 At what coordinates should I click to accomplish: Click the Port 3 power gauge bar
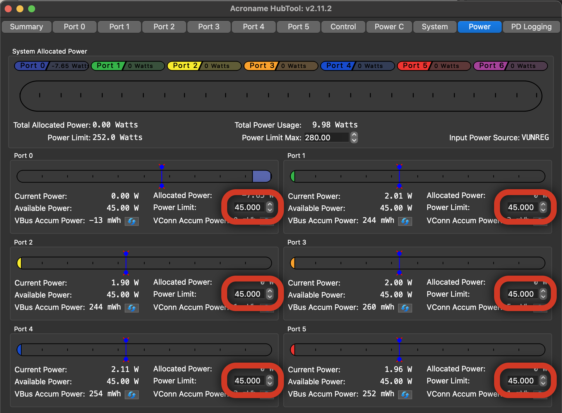coord(418,263)
